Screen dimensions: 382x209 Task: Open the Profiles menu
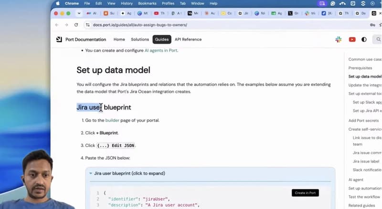168,3
